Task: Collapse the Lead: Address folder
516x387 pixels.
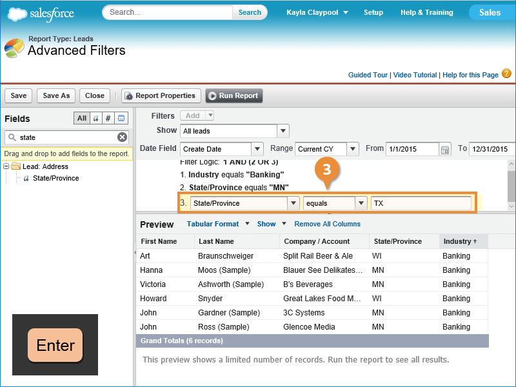Action: (x=6, y=166)
